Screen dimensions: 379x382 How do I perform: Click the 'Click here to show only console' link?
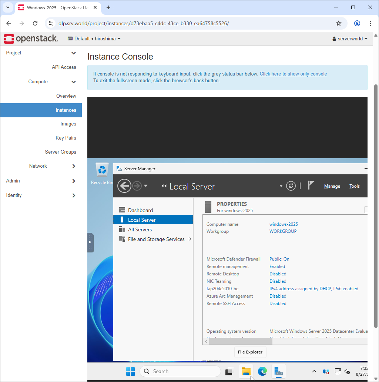pyautogui.click(x=293, y=74)
